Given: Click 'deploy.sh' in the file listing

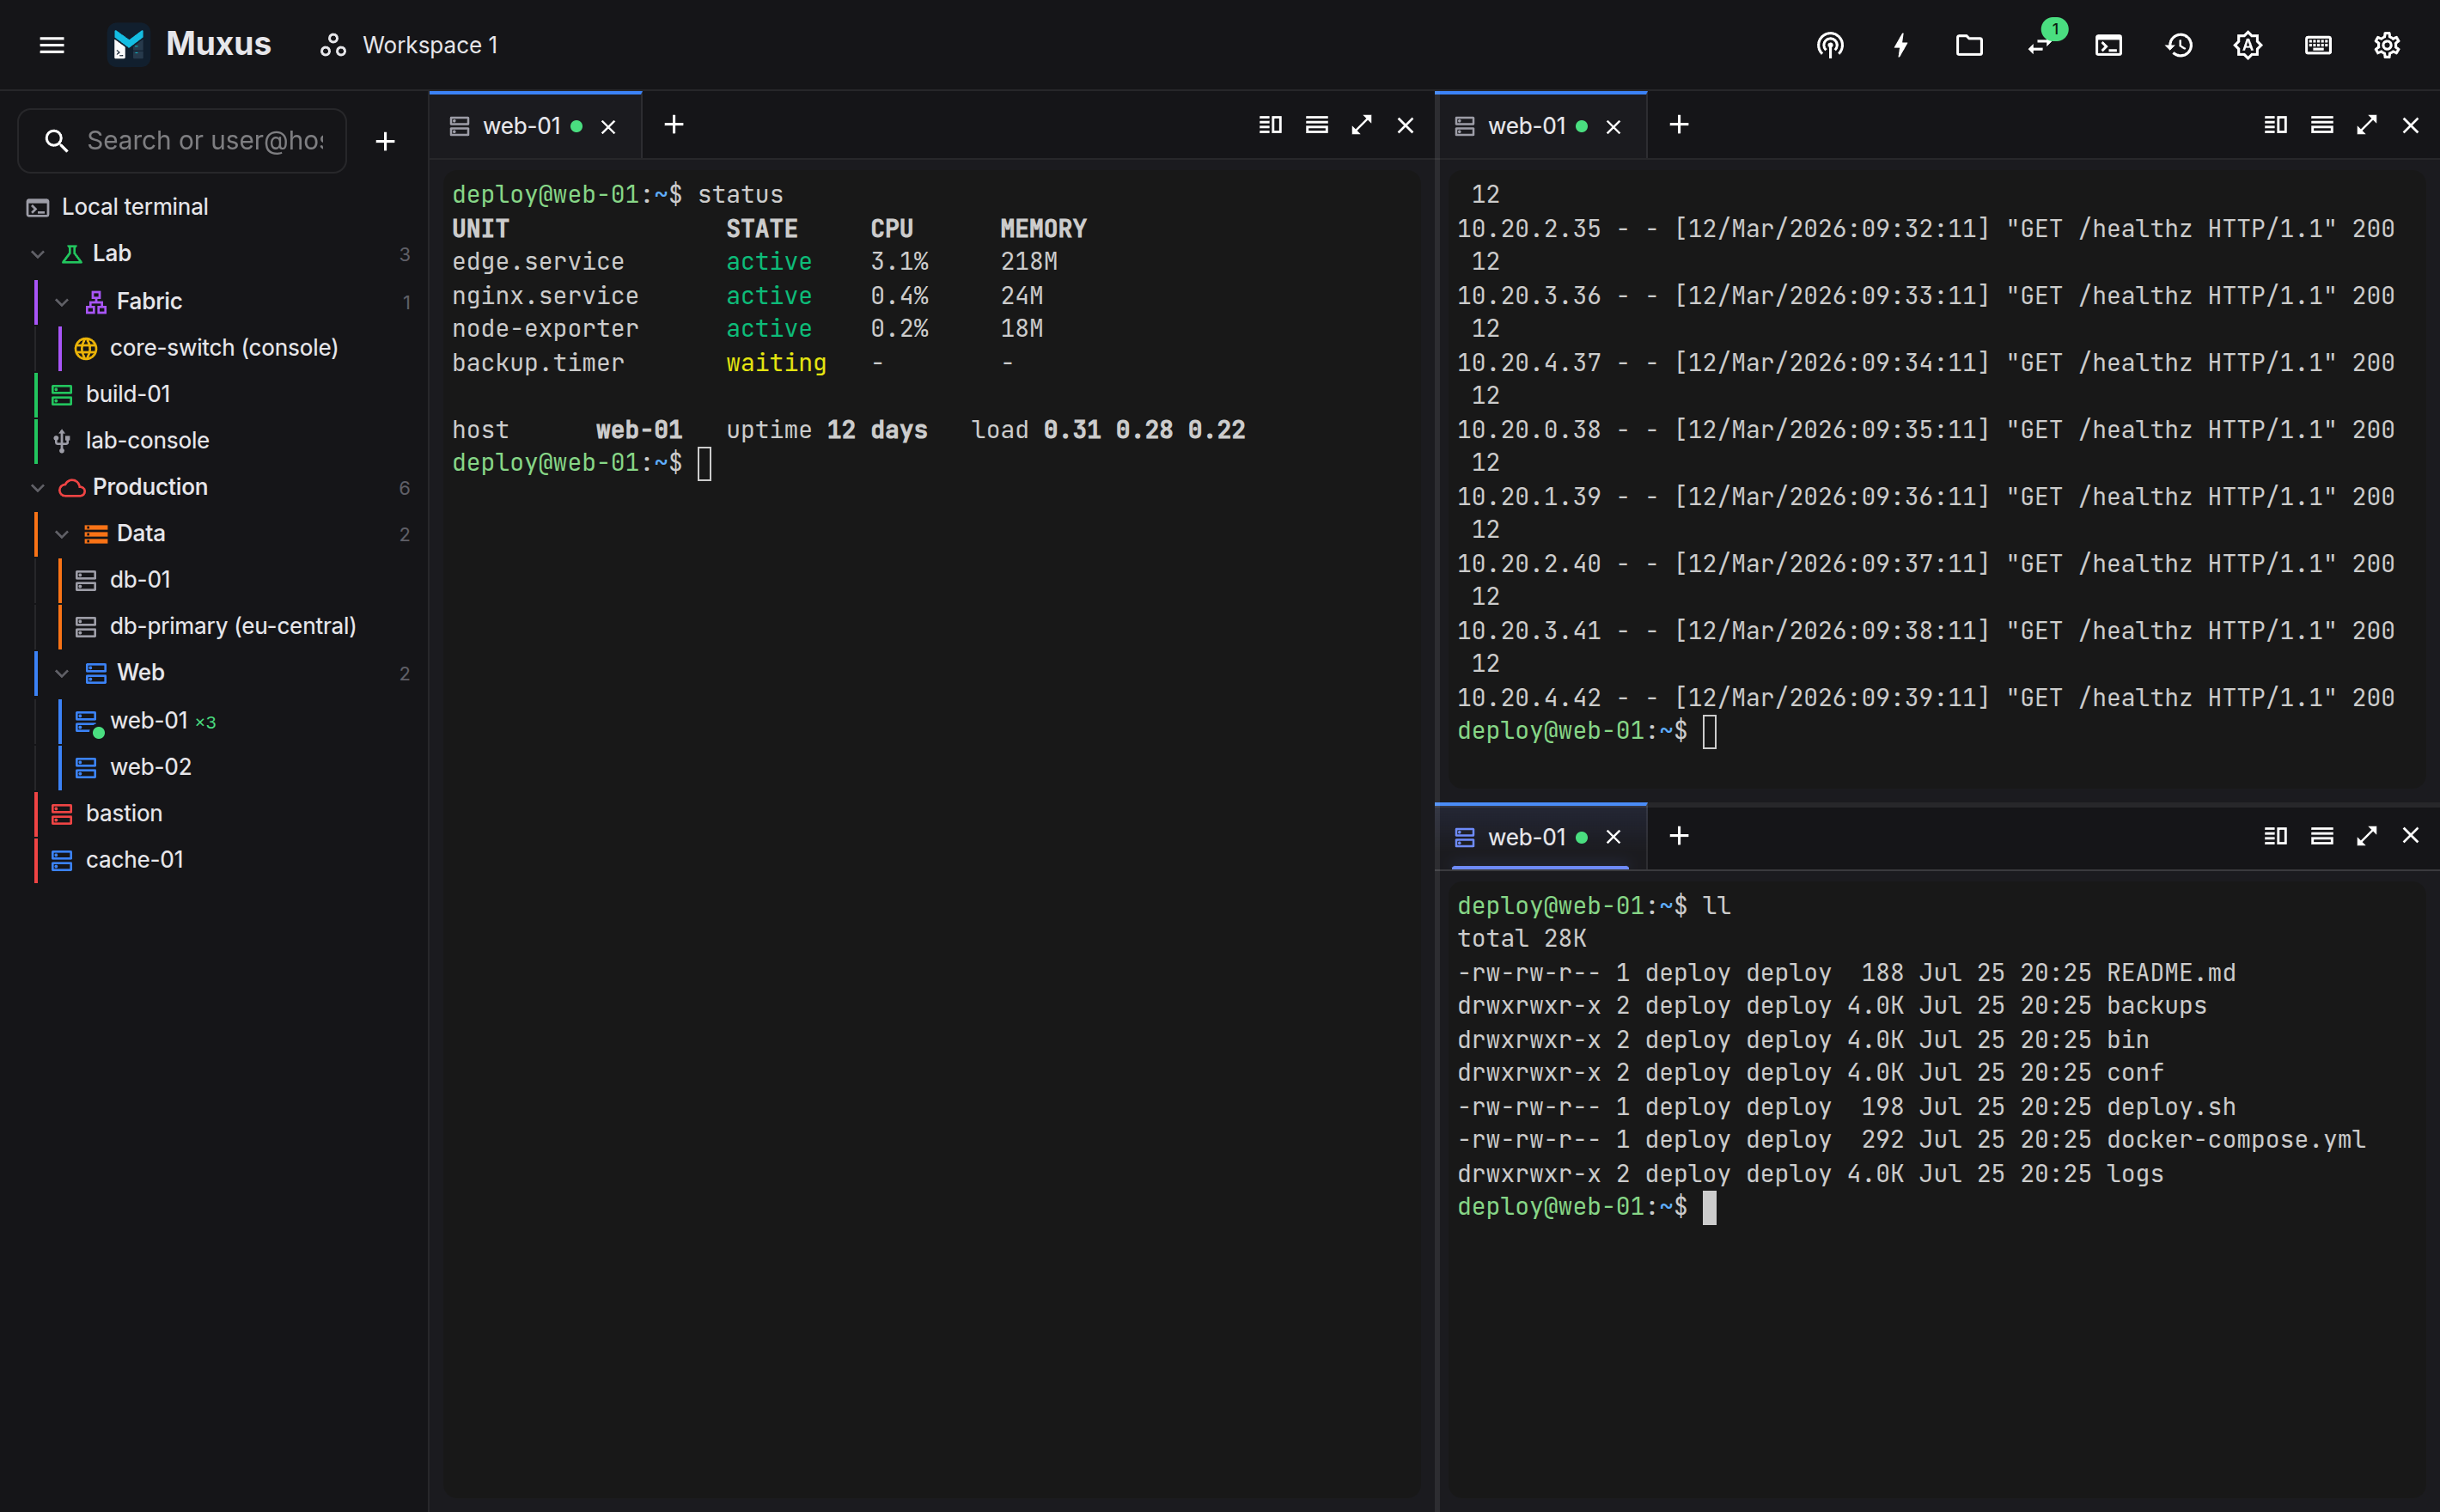Looking at the screenshot, I should point(2171,1107).
